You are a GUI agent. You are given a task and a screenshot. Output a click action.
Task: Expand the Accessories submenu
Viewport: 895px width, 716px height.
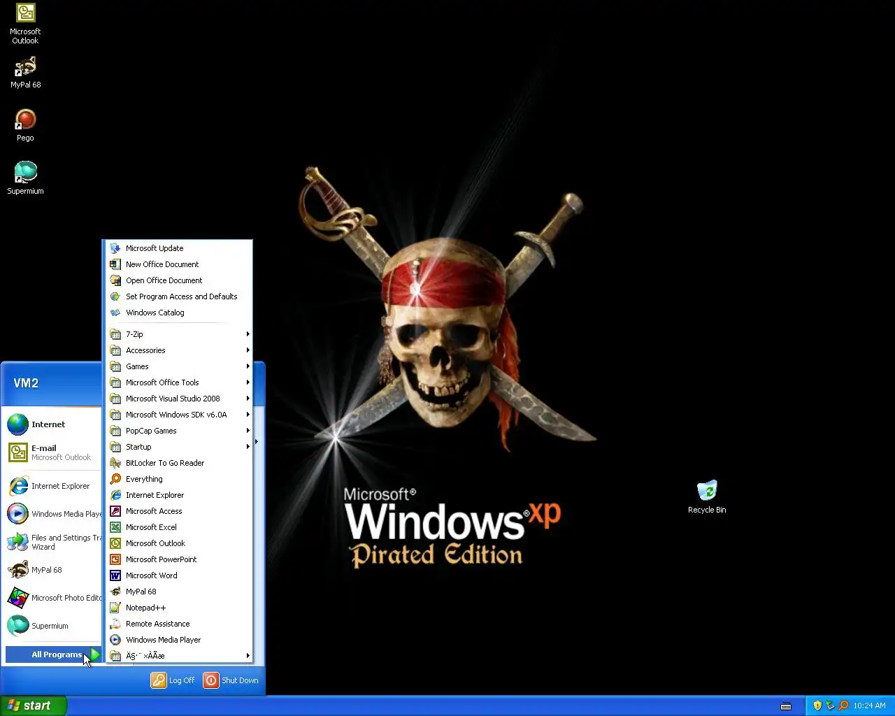(178, 350)
